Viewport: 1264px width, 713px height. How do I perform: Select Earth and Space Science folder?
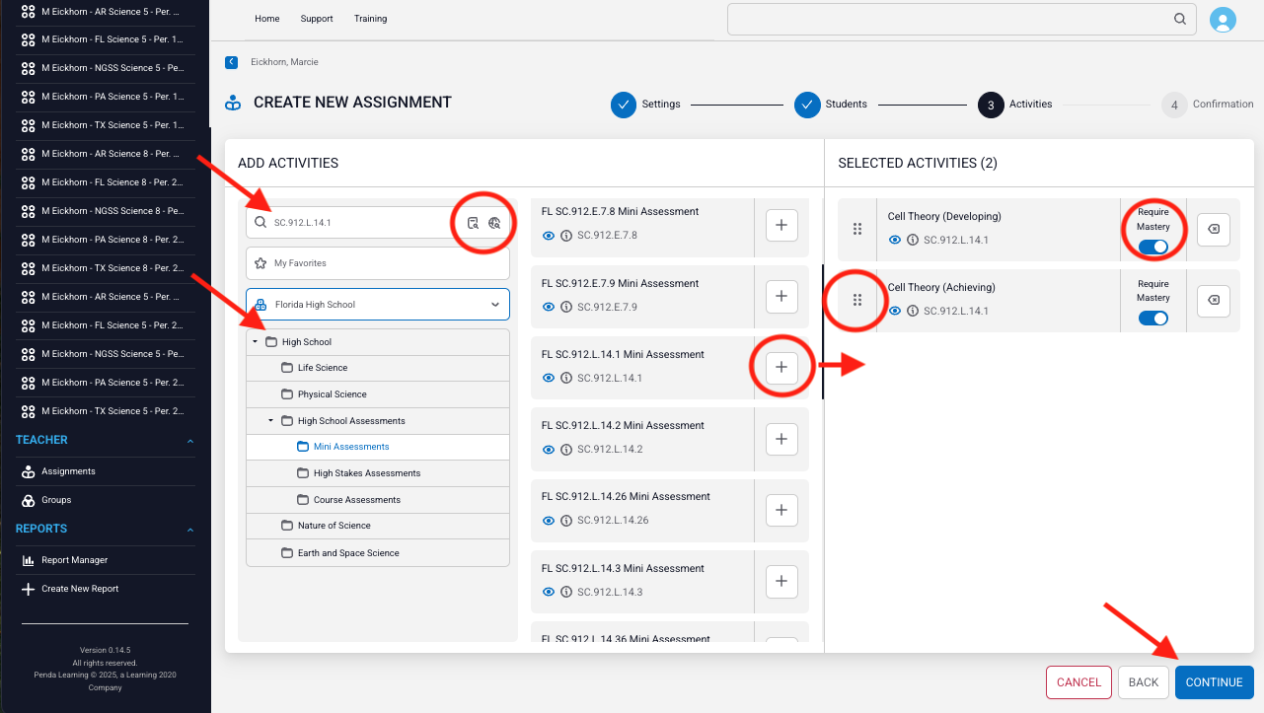(x=378, y=553)
